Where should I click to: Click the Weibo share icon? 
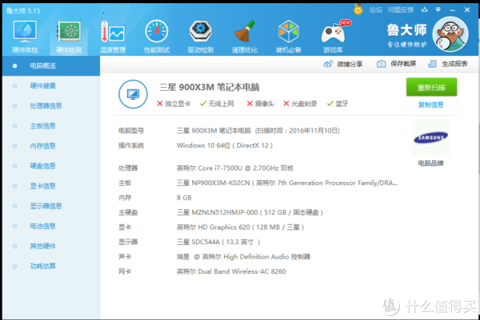(328, 64)
